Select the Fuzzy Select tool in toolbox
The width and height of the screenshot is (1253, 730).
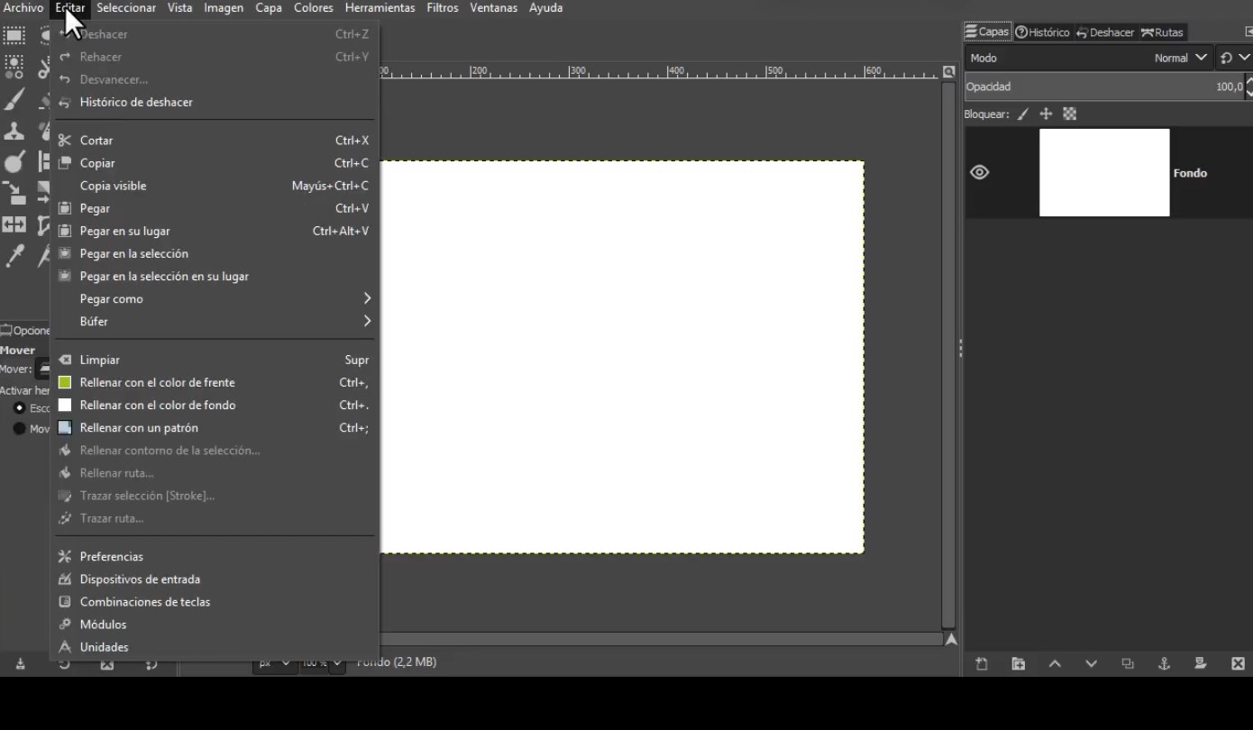(14, 66)
